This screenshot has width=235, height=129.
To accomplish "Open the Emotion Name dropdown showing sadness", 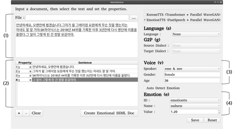I will tap(195, 106).
